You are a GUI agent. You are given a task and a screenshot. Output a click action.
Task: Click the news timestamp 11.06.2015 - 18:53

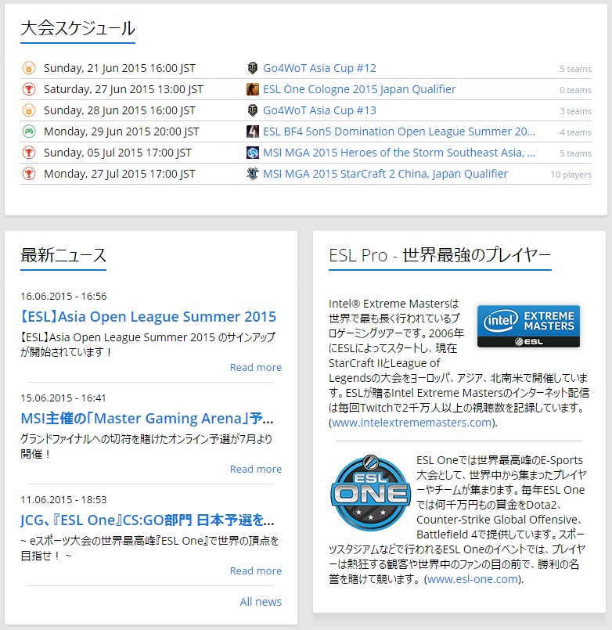point(63,499)
